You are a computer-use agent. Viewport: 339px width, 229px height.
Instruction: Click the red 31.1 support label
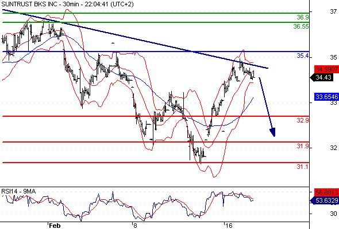point(302,167)
